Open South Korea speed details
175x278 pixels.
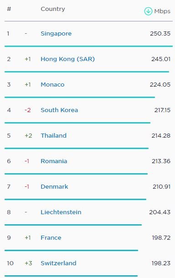click(59, 110)
